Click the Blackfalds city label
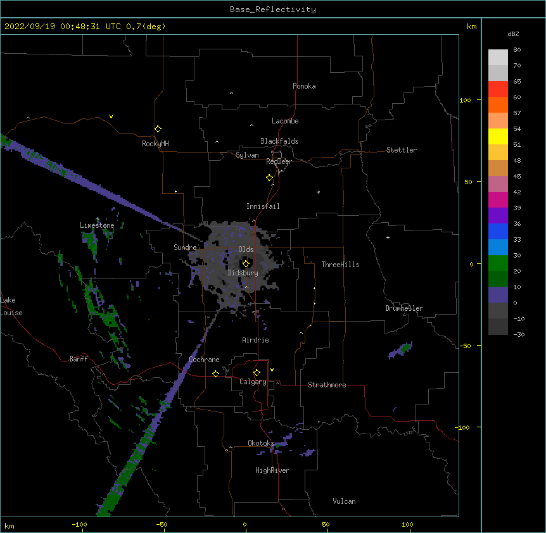The height and width of the screenshot is (533, 546). point(279,141)
